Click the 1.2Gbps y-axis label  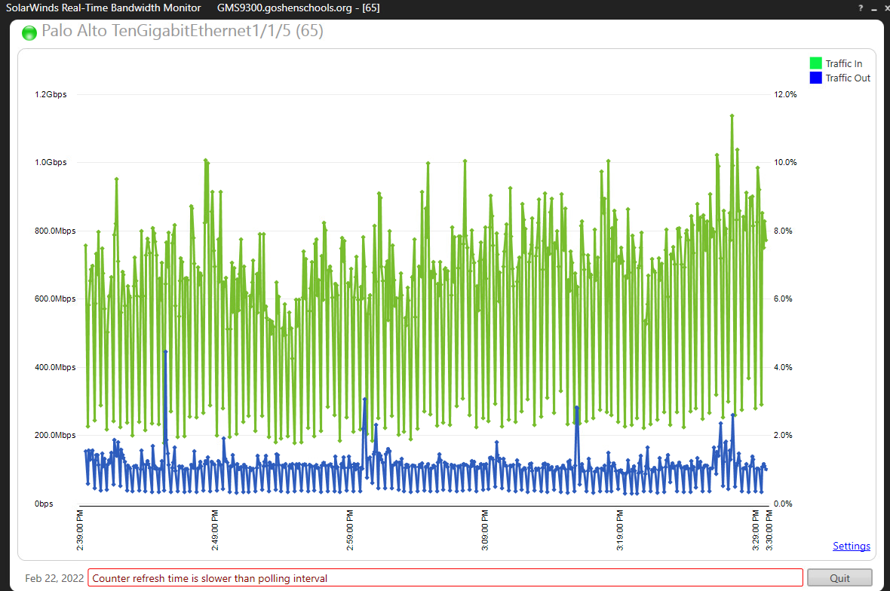pos(51,94)
